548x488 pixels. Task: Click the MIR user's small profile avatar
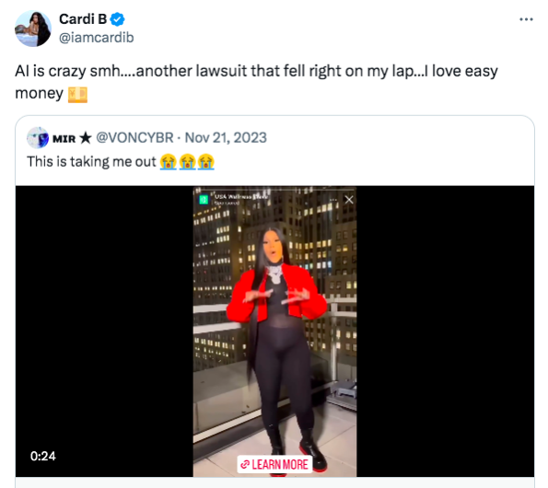38,138
